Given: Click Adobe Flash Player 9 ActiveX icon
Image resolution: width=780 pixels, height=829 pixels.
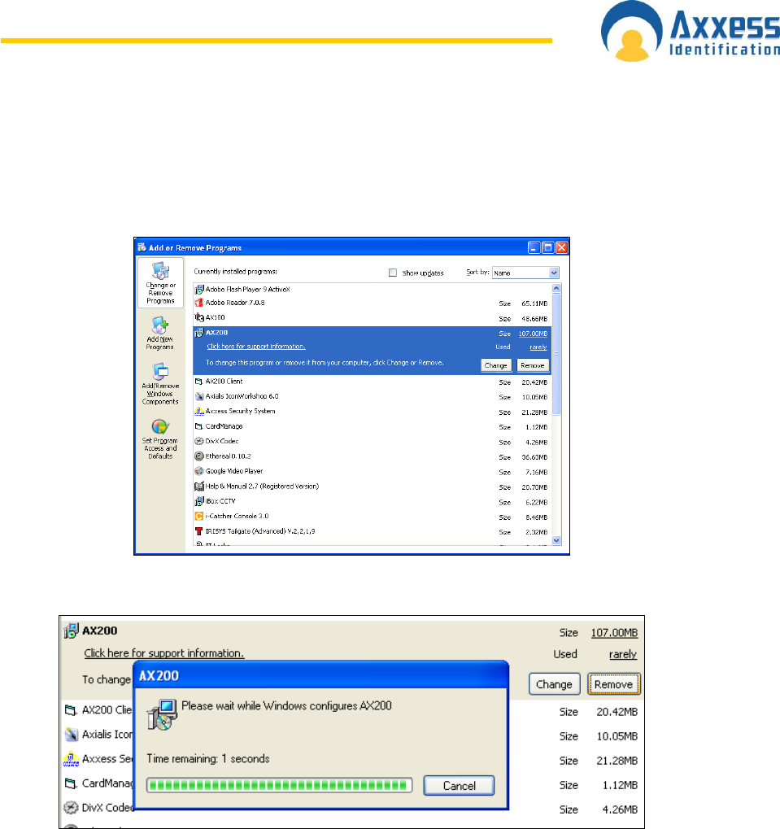Looking at the screenshot, I should pos(199,289).
